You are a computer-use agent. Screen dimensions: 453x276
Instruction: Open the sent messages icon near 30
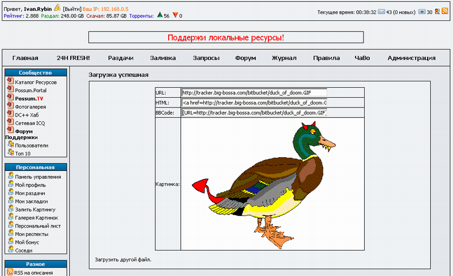[422, 12]
